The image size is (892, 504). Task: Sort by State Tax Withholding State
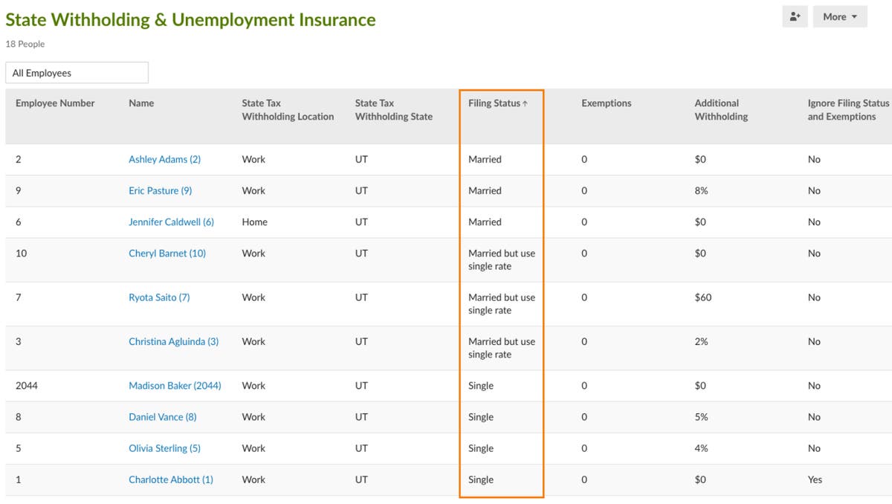[x=393, y=109]
